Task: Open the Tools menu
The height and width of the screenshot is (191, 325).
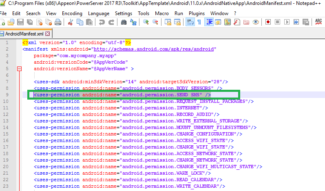Action: pos(144,13)
